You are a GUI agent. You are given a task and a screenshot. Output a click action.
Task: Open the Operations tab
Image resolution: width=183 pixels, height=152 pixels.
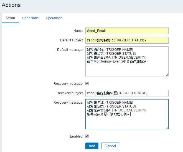pos(54,18)
